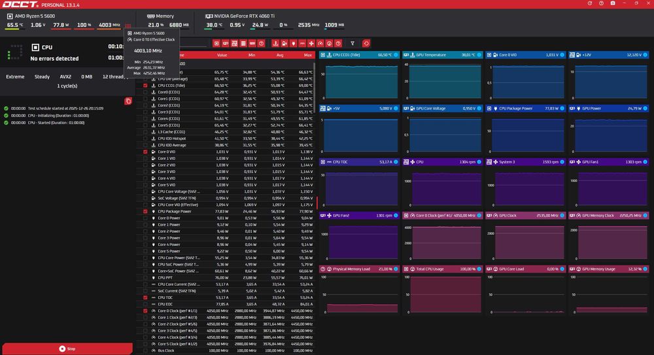Open info icon on GPU Temperature graph
The width and height of the screenshot is (654, 355).
(479, 55)
